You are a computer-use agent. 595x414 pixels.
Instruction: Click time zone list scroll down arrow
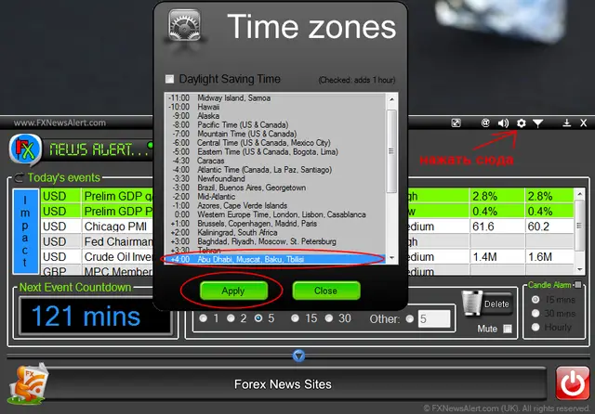[x=392, y=257]
